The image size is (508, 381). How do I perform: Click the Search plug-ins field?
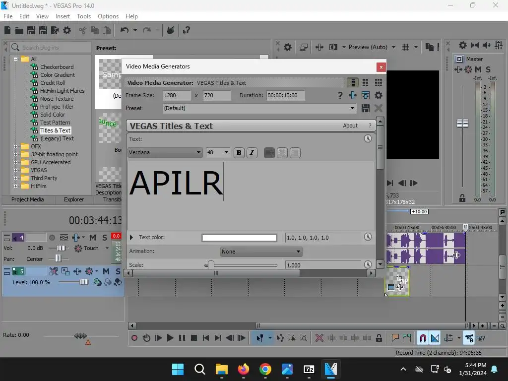pyautogui.click(x=51, y=48)
